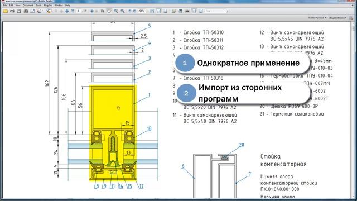The width and height of the screenshot is (357, 201).
Task: Open the Window menu
Action: [59, 6]
